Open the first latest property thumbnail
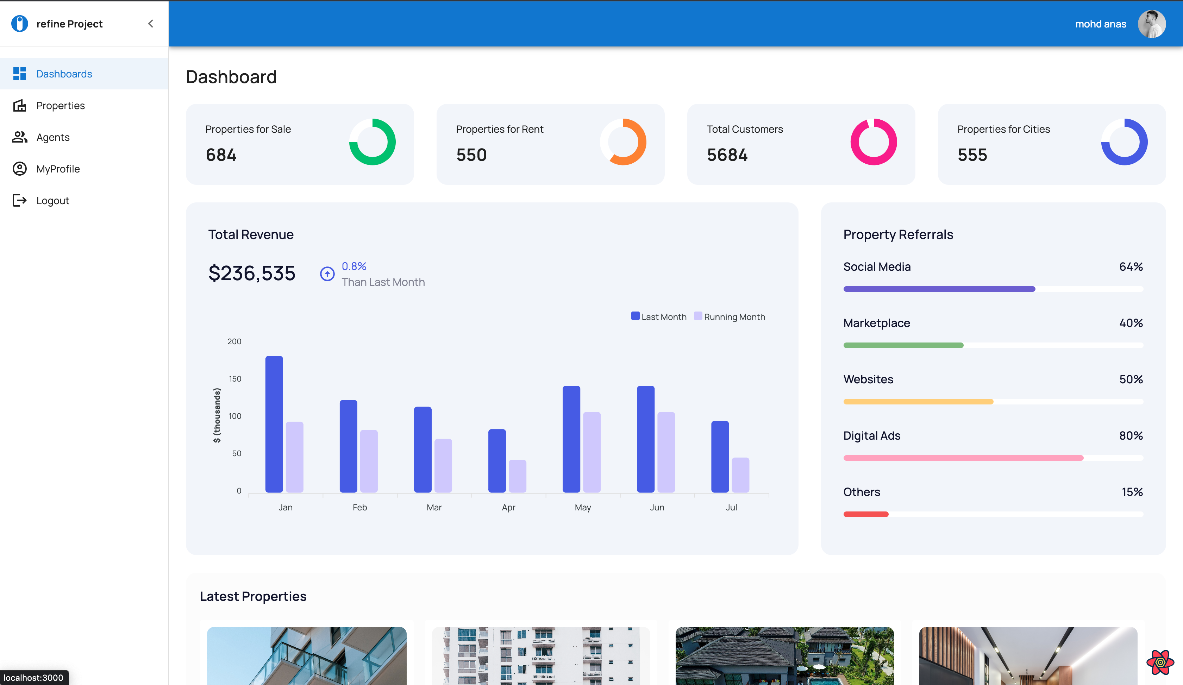This screenshot has height=685, width=1183. pyautogui.click(x=307, y=655)
